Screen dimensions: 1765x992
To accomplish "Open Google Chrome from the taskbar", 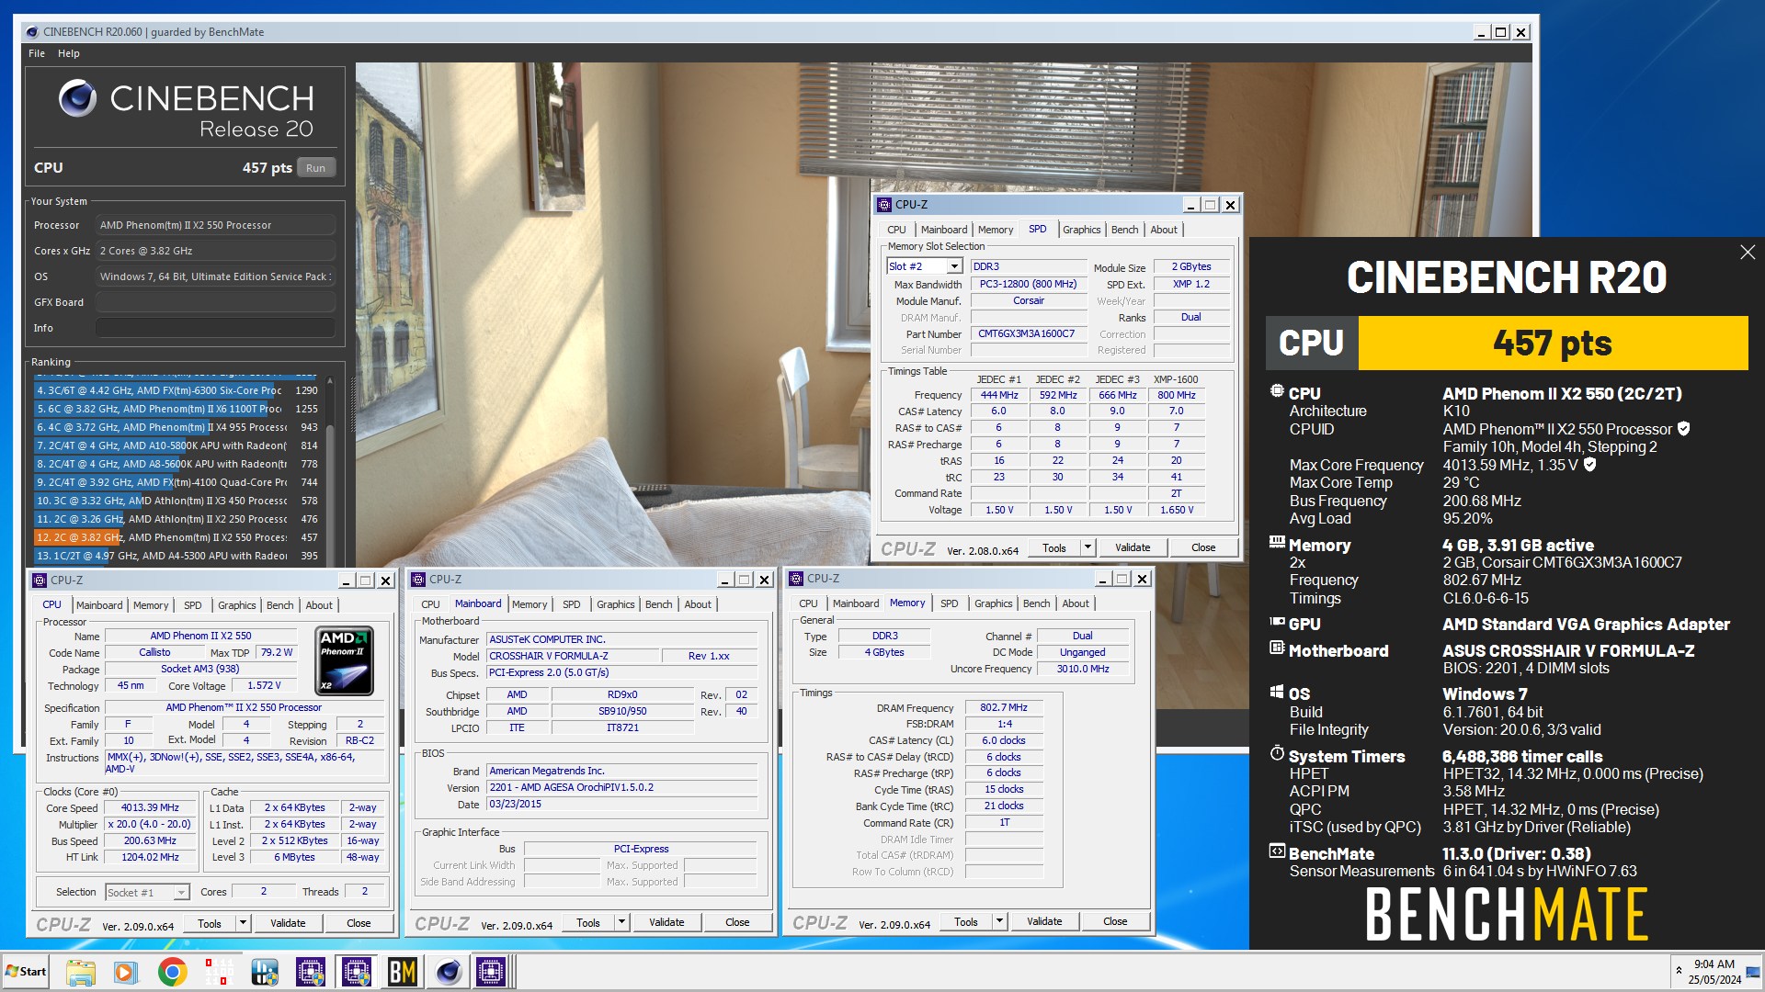I will pos(172,972).
